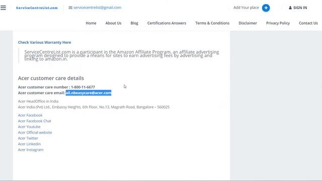Click Acer customer care number 1-800-11-6677

[56, 87]
